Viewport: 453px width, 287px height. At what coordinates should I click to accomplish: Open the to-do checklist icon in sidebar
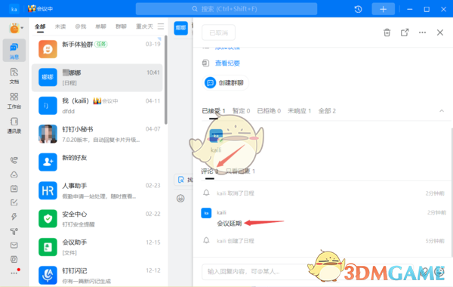(14, 202)
